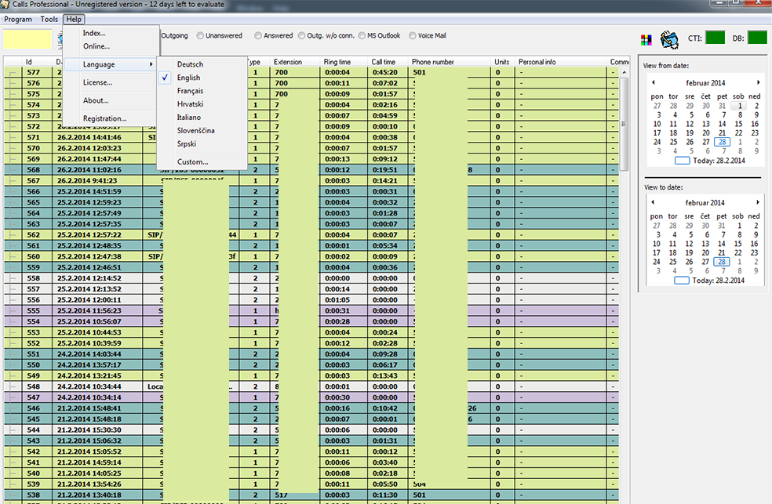This screenshot has height=504, width=772.
Task: Expand call row 555
Action: pos(13,310)
